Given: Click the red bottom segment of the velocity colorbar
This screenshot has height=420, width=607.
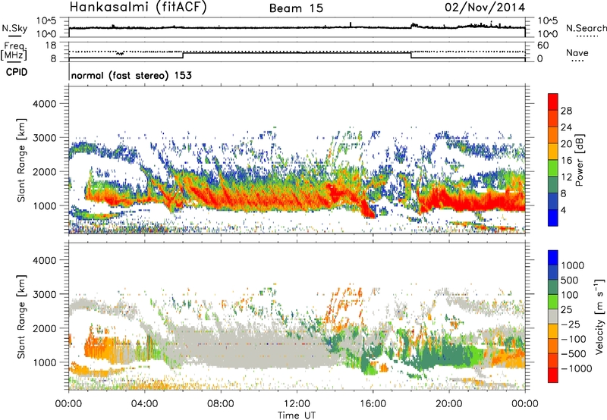Looking at the screenshot, I should pos(553,375).
